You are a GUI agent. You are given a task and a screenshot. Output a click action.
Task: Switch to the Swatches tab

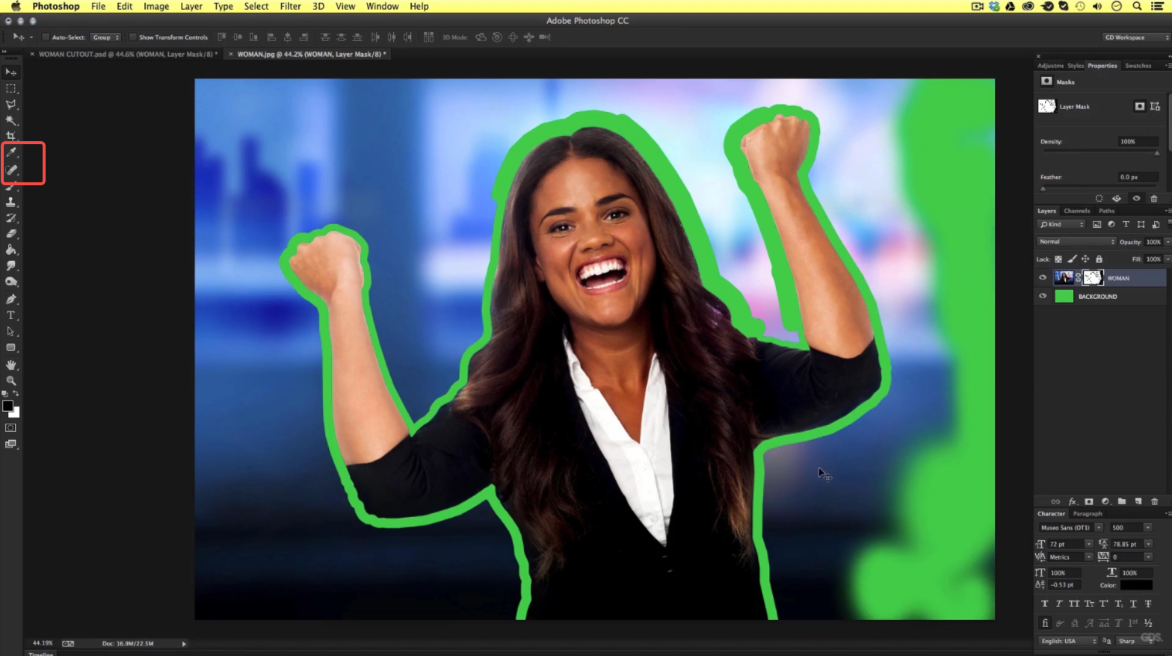pos(1138,66)
